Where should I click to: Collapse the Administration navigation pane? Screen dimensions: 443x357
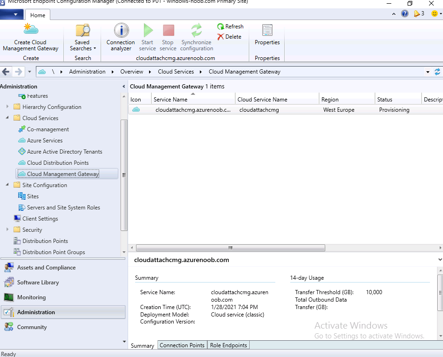(x=123, y=87)
